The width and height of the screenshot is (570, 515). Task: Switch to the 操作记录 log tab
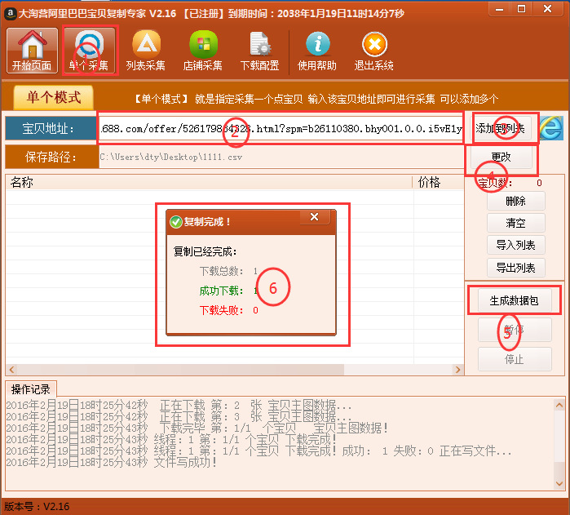(x=31, y=389)
